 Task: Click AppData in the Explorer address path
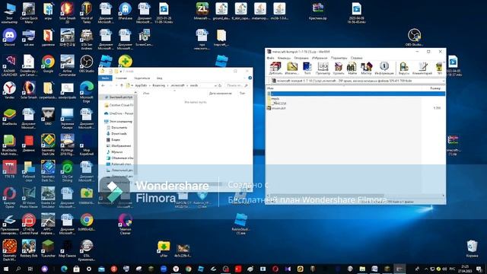tap(141, 85)
